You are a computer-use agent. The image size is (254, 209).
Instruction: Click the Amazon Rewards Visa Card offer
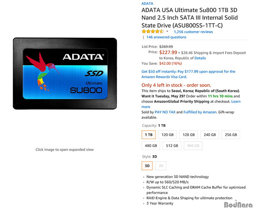(188, 74)
